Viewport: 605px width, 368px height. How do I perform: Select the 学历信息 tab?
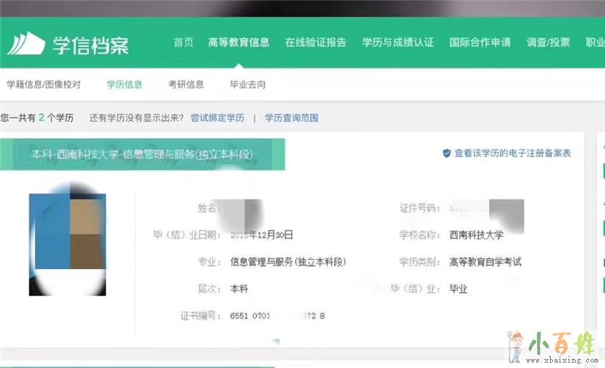click(124, 85)
